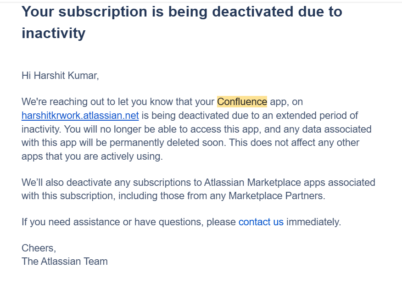This screenshot has height=290, width=402.
Task: Open the harshitkrwork.atlassian.net link
Action: tap(80, 116)
